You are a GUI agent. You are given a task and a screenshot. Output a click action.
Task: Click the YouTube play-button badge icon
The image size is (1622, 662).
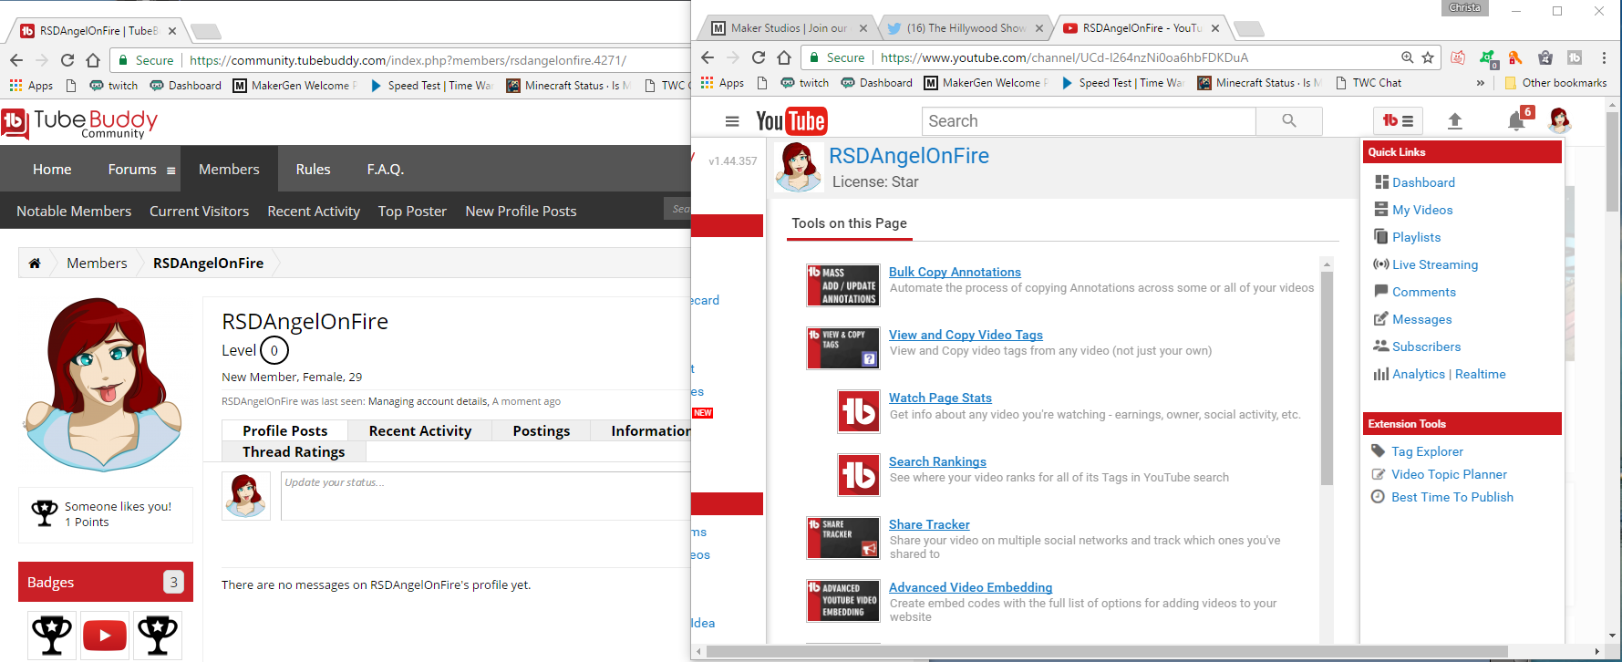tap(105, 635)
